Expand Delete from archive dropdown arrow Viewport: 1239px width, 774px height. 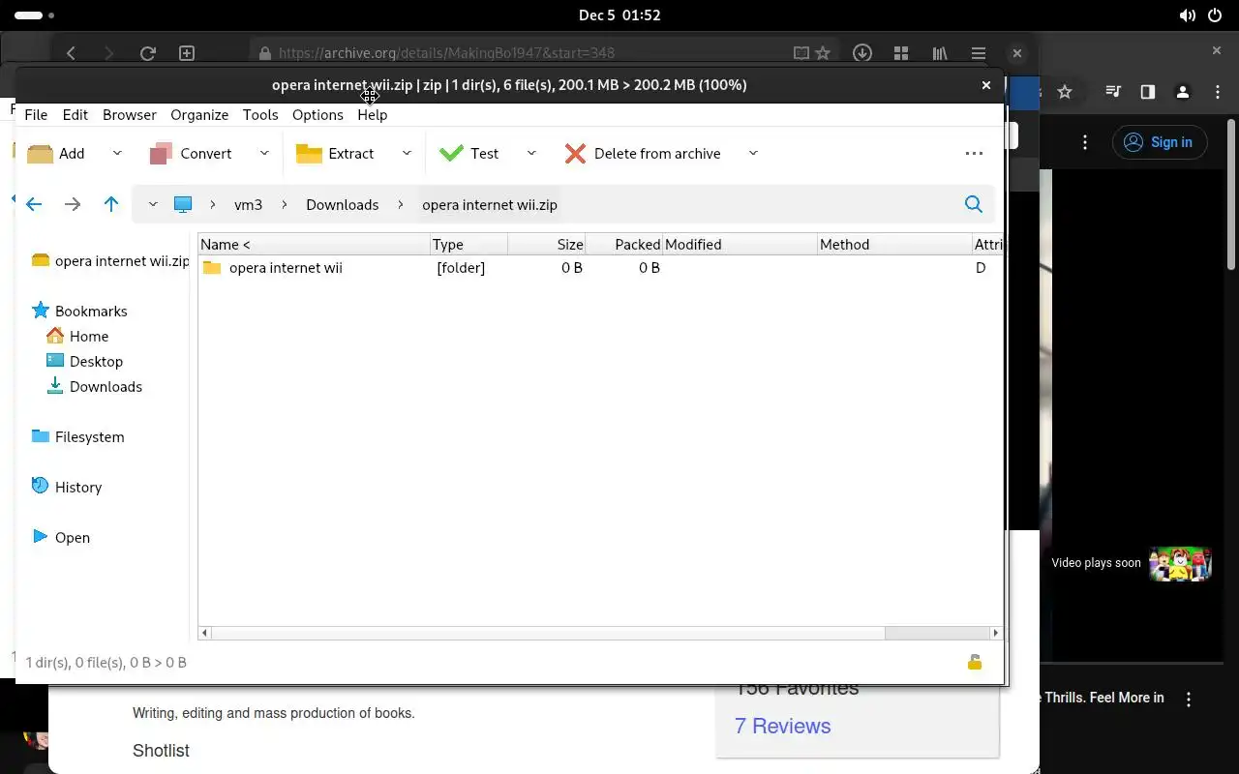pos(753,153)
